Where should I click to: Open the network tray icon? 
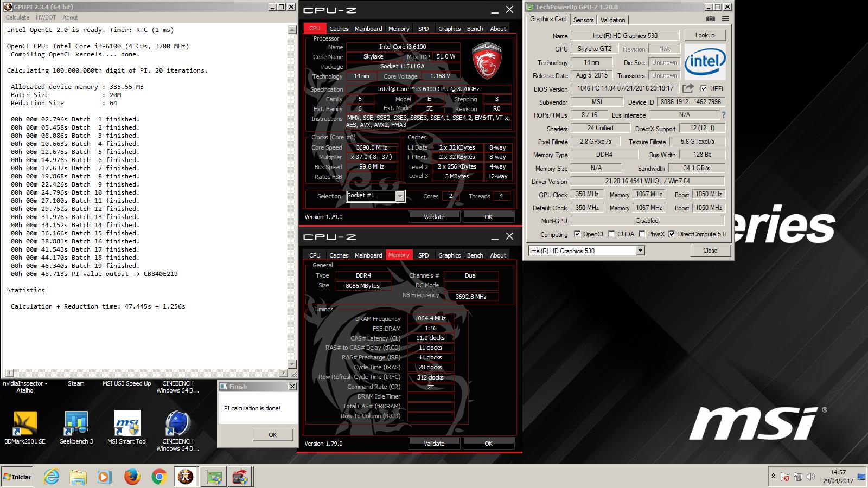798,477
